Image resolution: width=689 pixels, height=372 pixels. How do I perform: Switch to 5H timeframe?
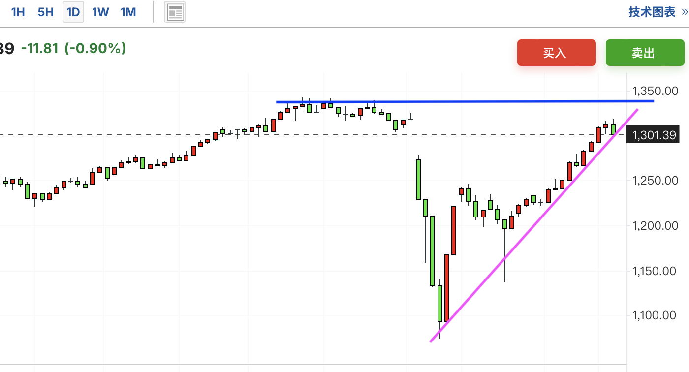pos(46,12)
